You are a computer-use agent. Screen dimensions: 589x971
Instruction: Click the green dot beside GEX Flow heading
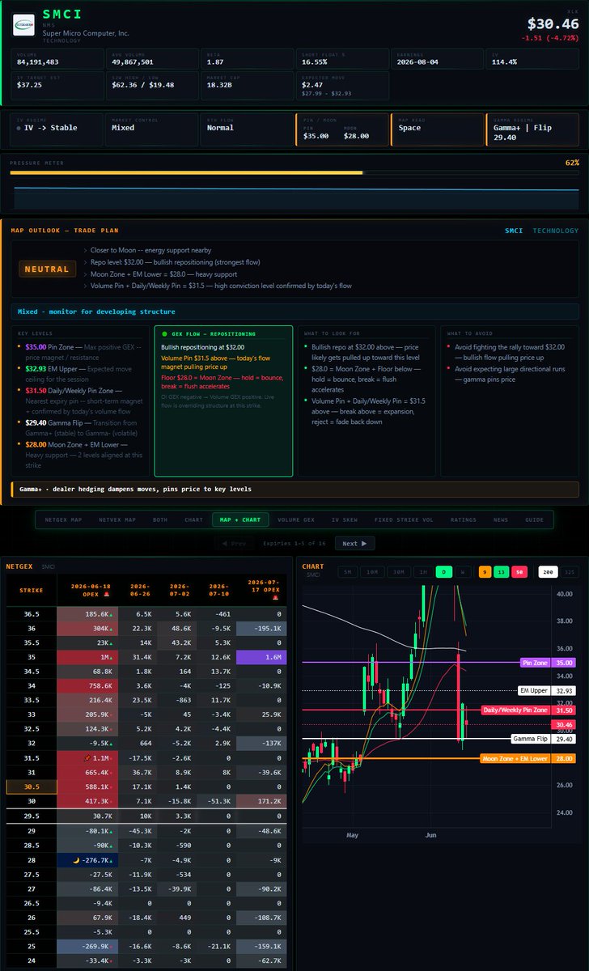point(163,333)
